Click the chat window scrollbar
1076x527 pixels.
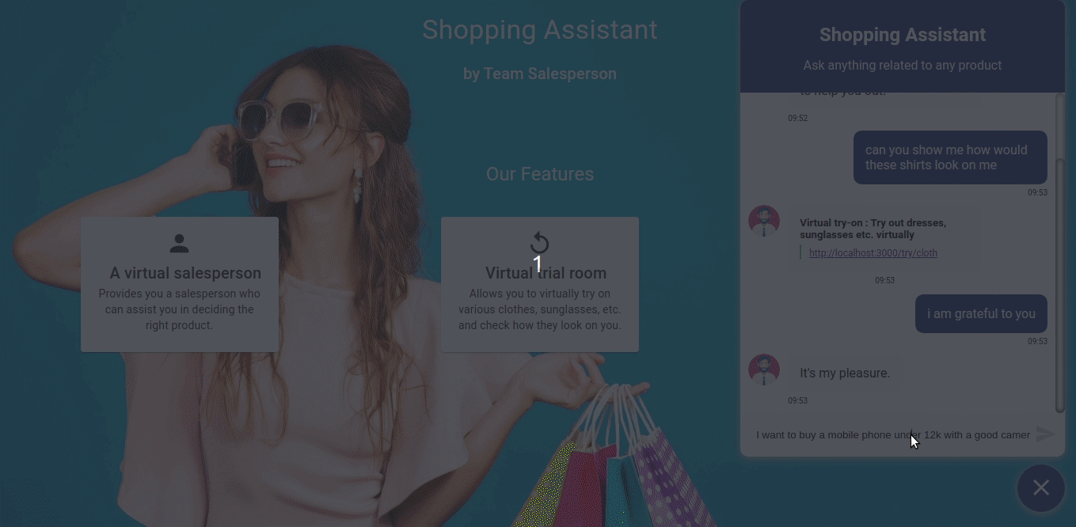pyautogui.click(x=1060, y=285)
